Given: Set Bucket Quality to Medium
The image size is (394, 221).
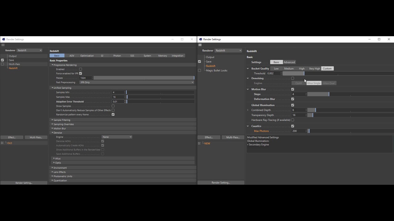Looking at the screenshot, I should (x=289, y=68).
